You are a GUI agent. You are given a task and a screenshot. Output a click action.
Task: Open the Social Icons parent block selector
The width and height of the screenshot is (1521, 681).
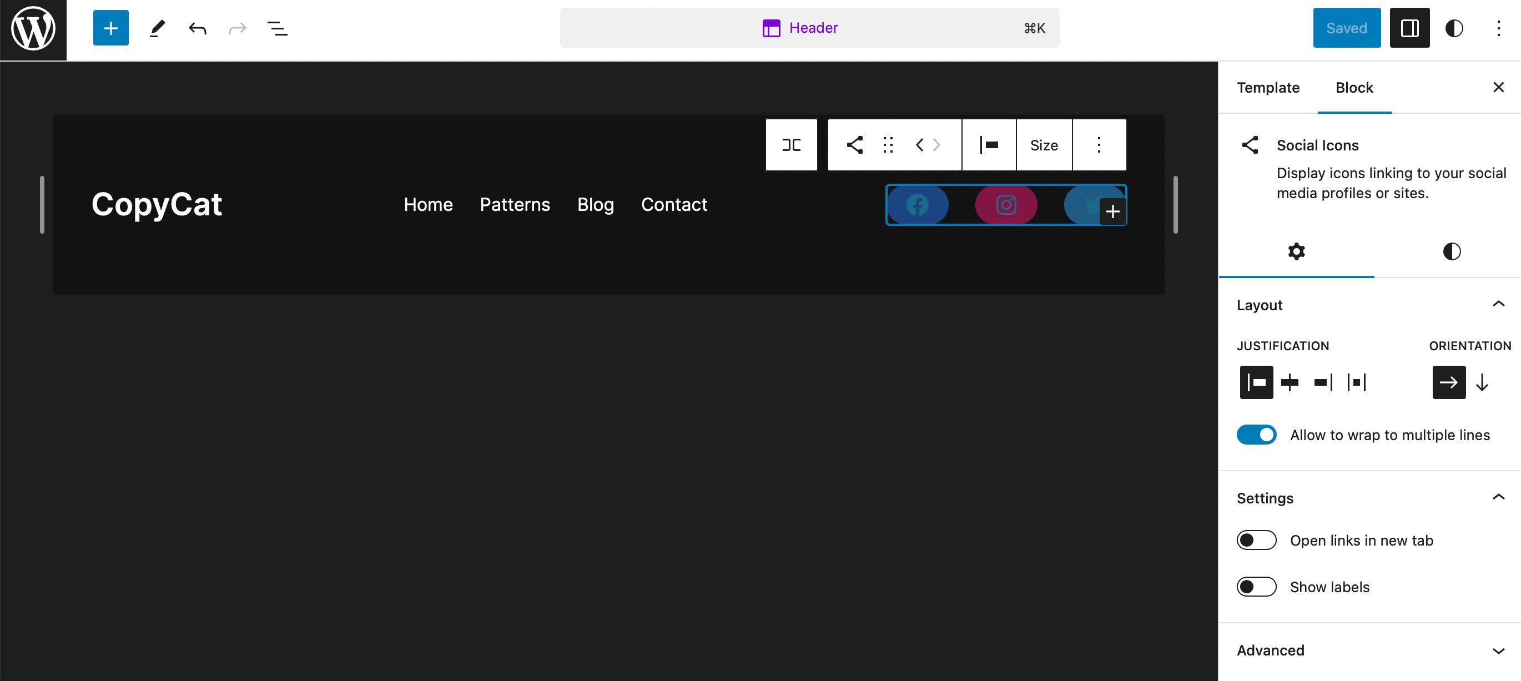791,144
